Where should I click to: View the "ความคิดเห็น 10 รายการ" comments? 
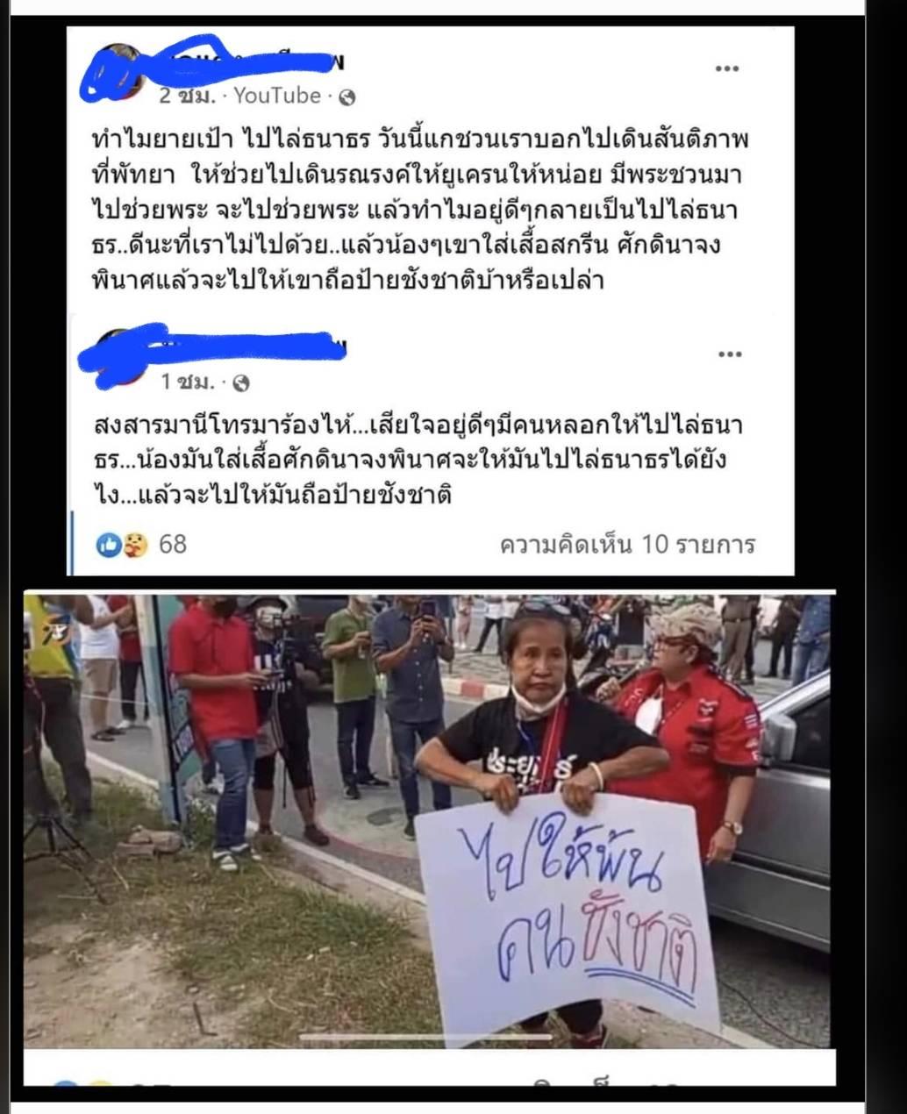coord(627,545)
